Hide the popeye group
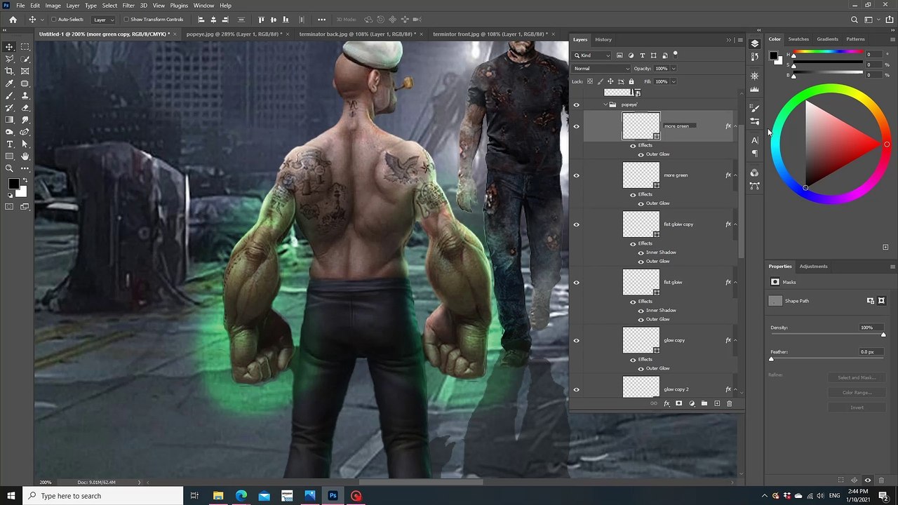The image size is (898, 505). pyautogui.click(x=577, y=105)
